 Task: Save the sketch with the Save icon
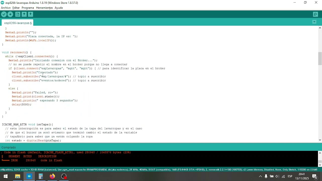(30, 14)
